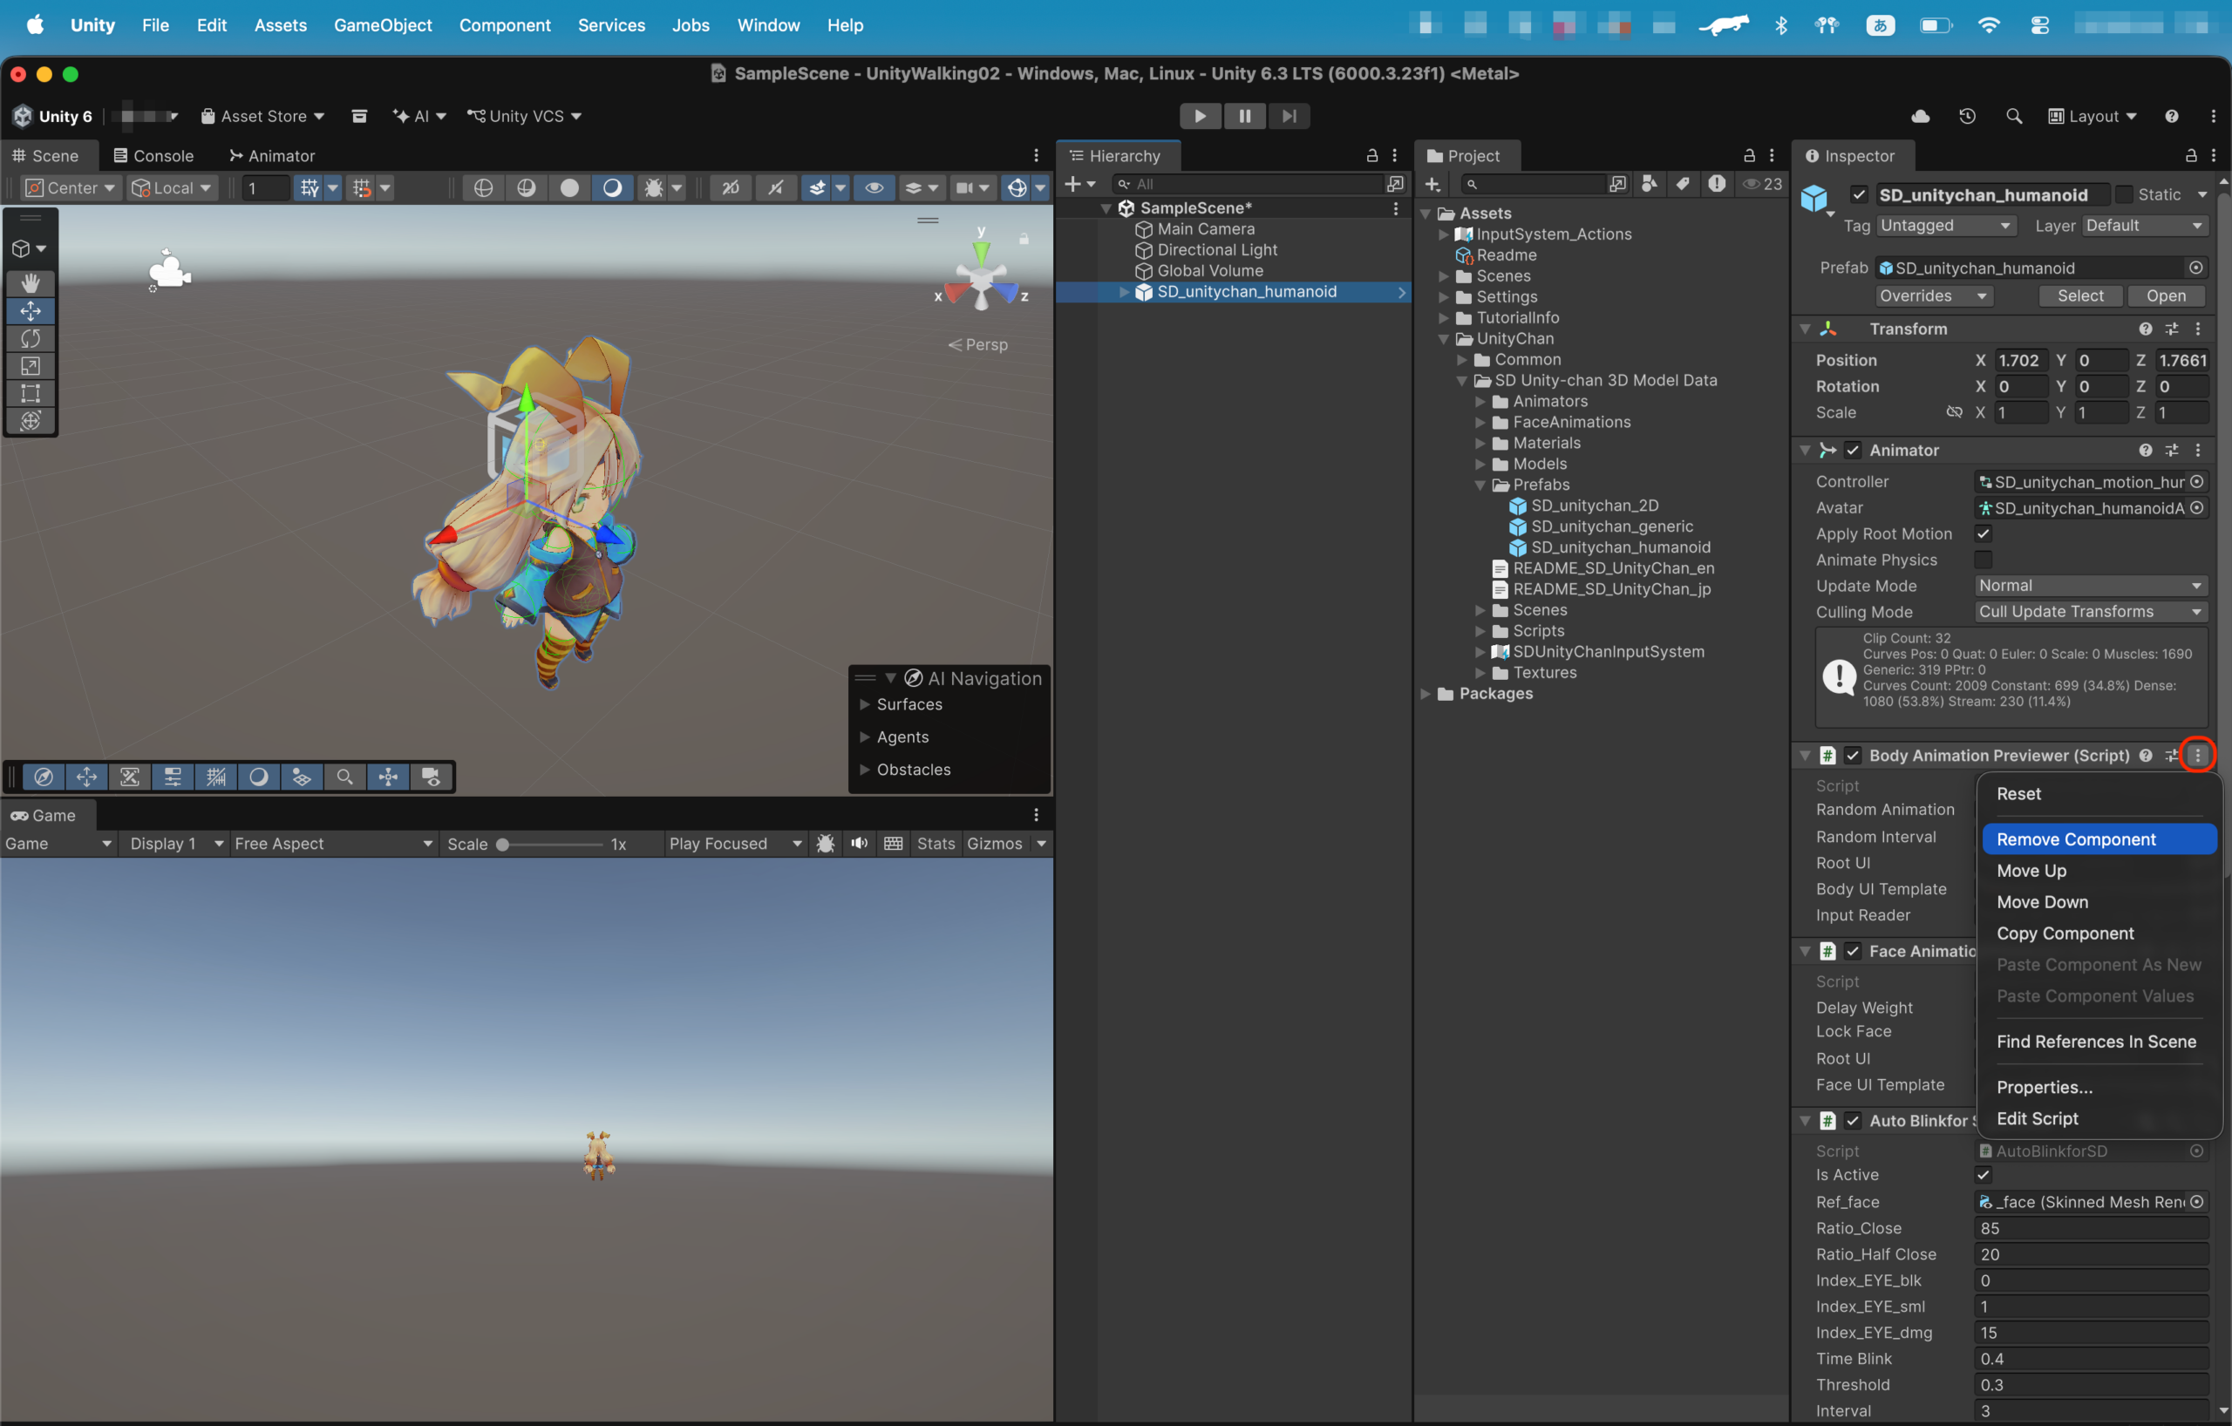Open the Asset Store button
Viewport: 2232px width, 1426px height.
262,116
